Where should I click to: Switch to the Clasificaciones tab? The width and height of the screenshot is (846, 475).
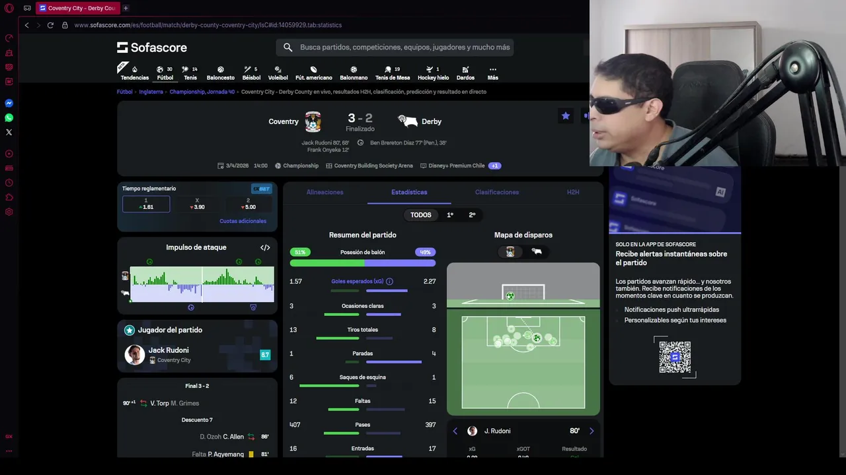click(x=497, y=192)
